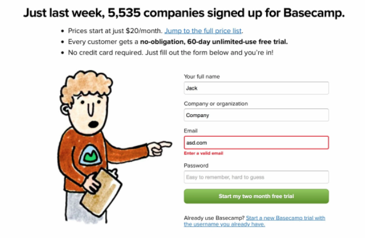This screenshot has height=238, width=365.
Task: Click the 'Company or organization' label
Action: pos(216,104)
